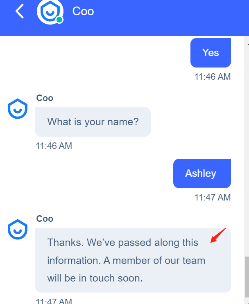Click the Coo avatar beside "What is your name?"

tap(18, 109)
